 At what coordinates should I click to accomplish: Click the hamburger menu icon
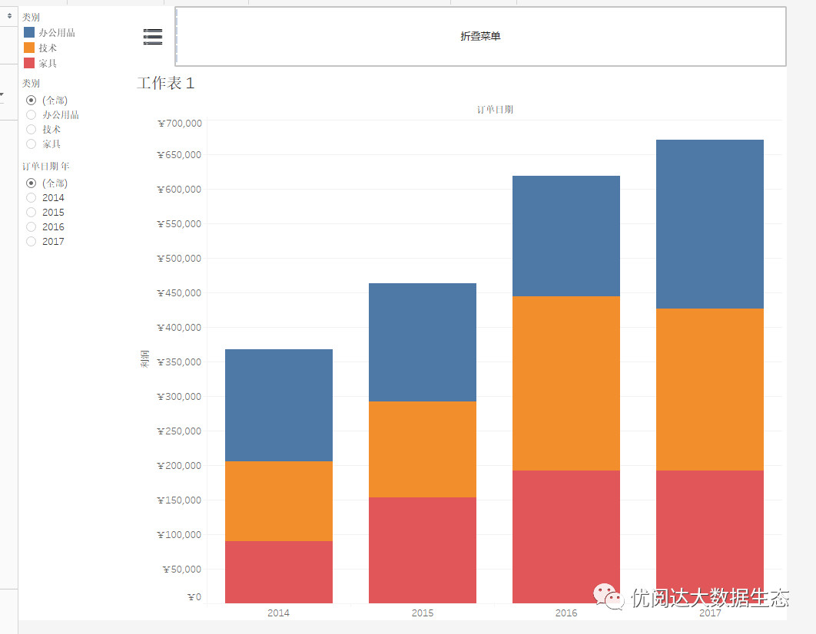(x=152, y=37)
